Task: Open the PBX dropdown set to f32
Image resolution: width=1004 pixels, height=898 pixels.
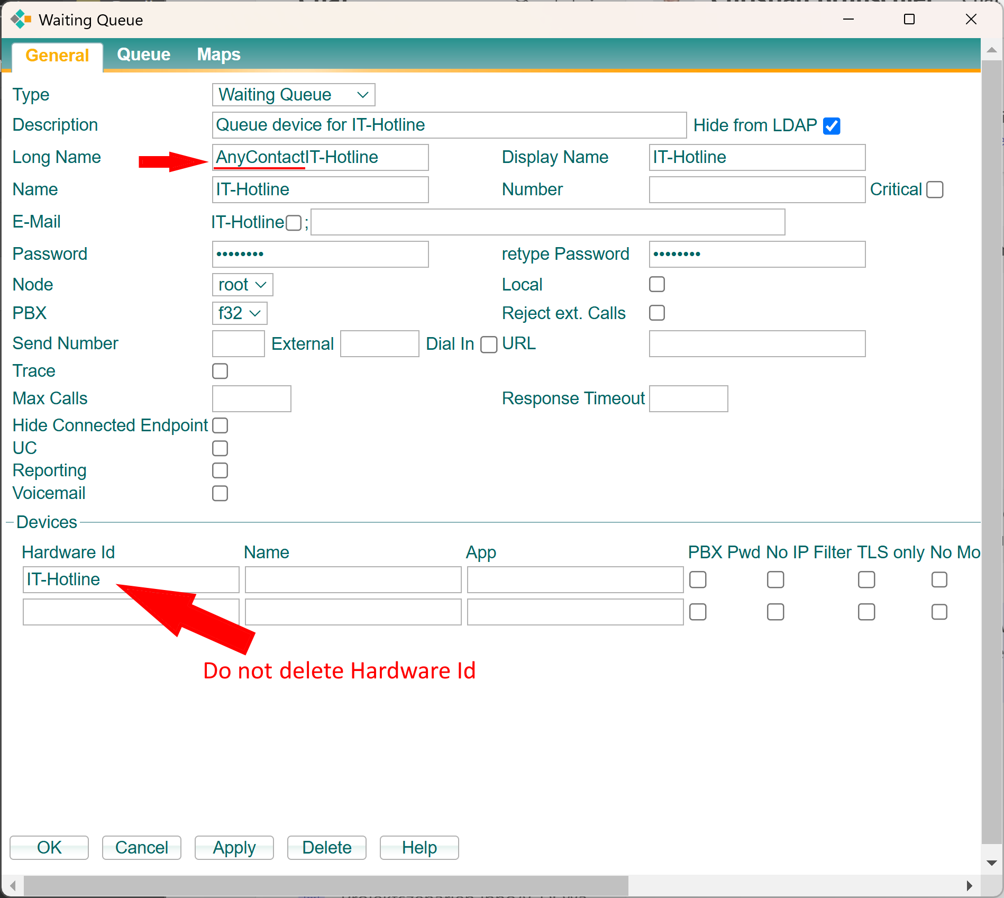Action: [x=240, y=313]
